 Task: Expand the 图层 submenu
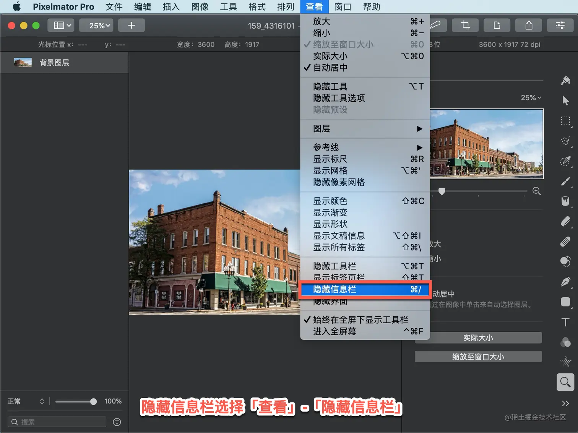(x=365, y=129)
